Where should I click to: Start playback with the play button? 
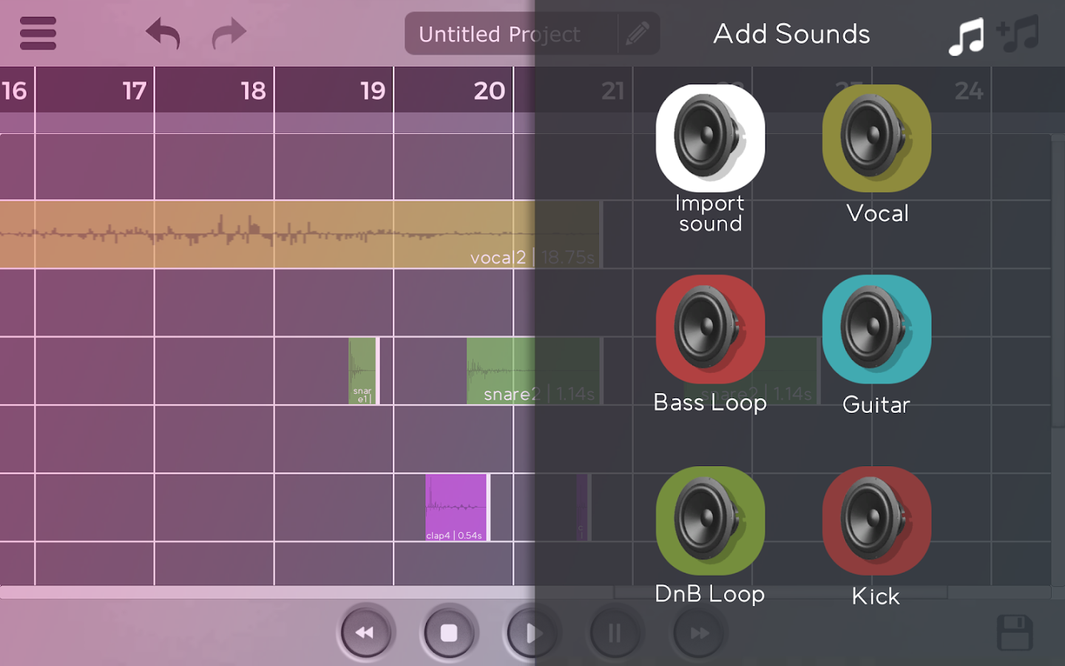coord(532,633)
